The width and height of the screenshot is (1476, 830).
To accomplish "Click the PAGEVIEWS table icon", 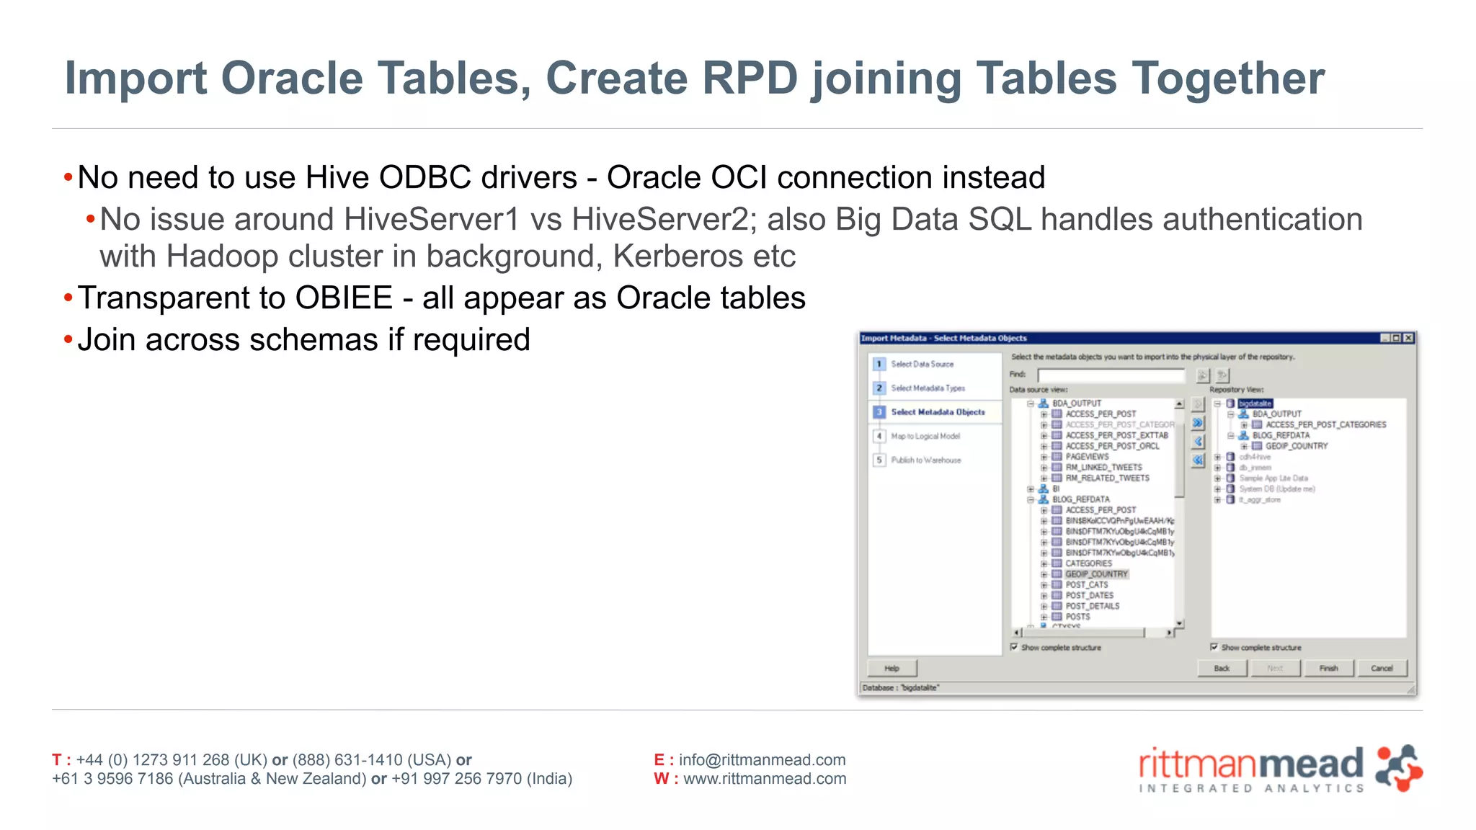I will (x=1057, y=457).
